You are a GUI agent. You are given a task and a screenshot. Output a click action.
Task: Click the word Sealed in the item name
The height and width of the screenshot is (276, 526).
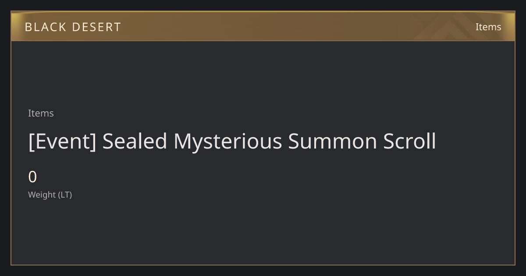(135, 142)
